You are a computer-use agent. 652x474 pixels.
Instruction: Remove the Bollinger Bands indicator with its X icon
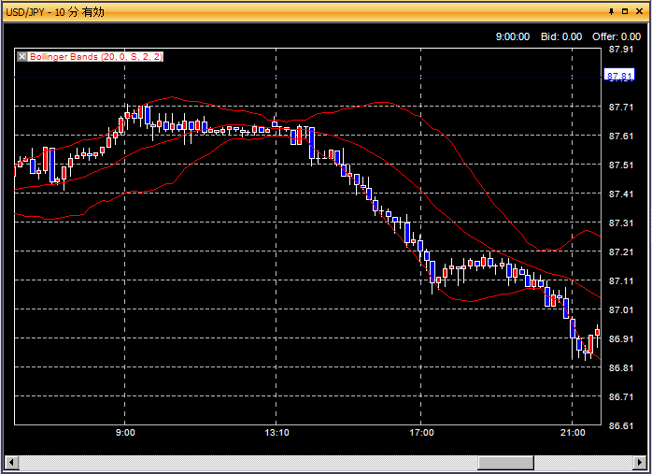pyautogui.click(x=22, y=57)
